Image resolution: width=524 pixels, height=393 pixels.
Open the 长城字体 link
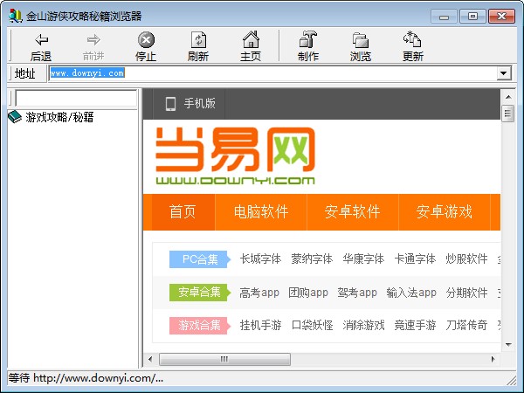260,259
